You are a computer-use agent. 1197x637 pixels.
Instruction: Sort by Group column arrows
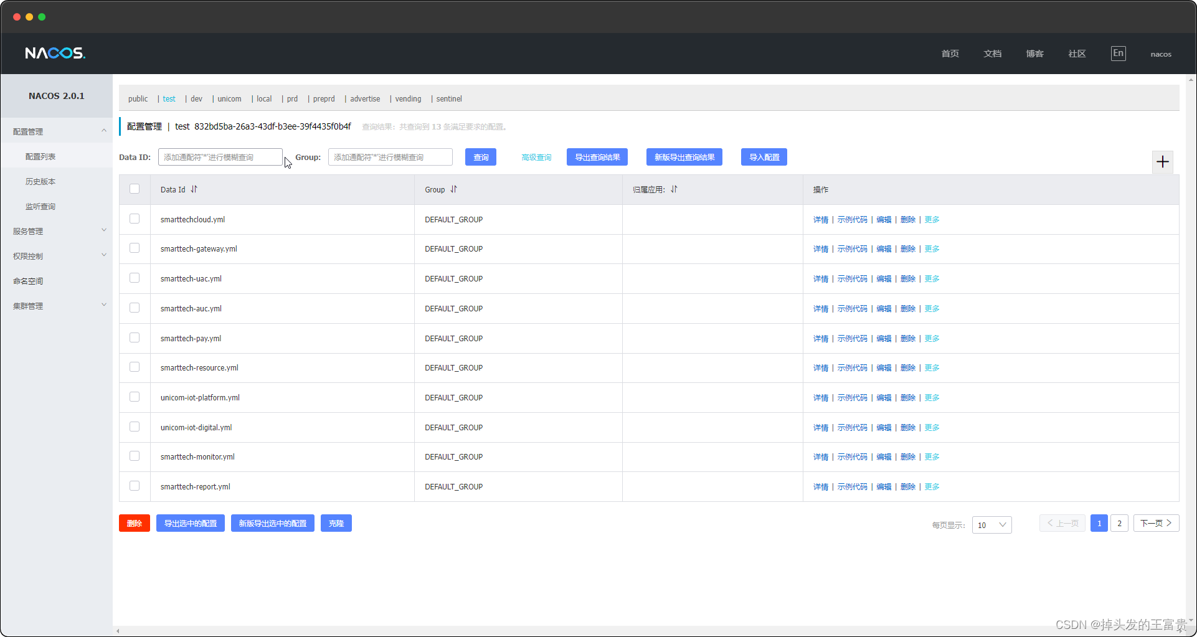453,189
